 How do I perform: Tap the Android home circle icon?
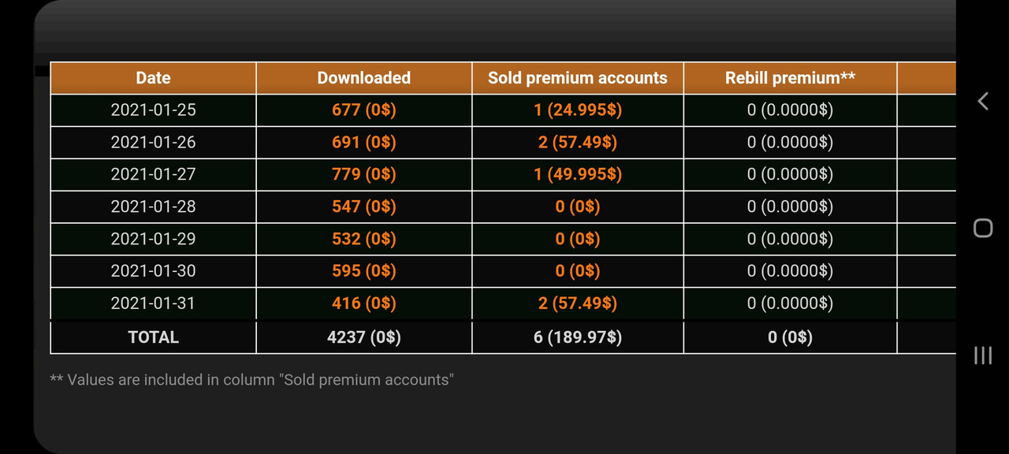982,228
